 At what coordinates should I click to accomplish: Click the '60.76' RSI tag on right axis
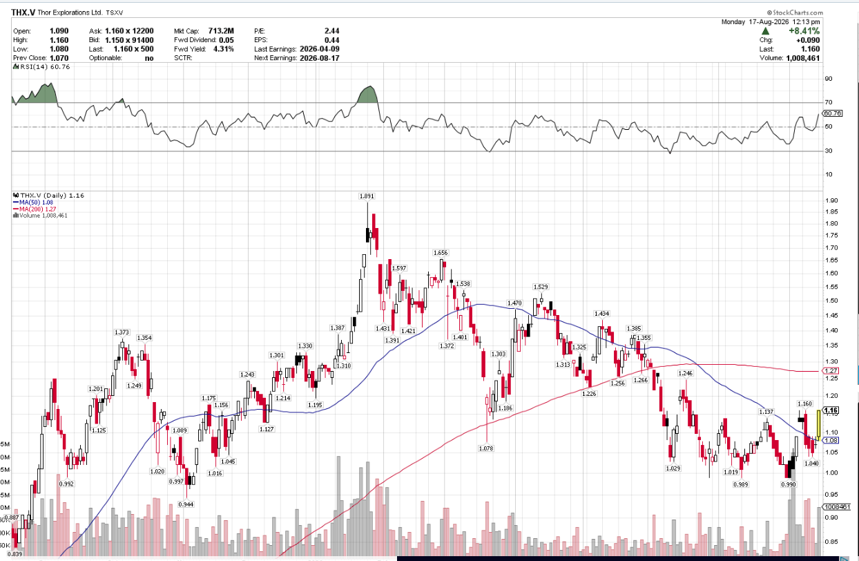point(833,113)
